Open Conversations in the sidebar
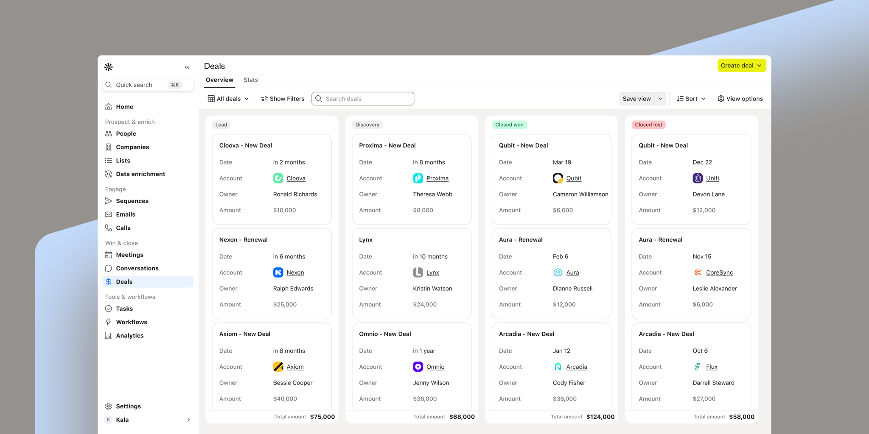Viewport: 869px width, 434px height. [137, 268]
